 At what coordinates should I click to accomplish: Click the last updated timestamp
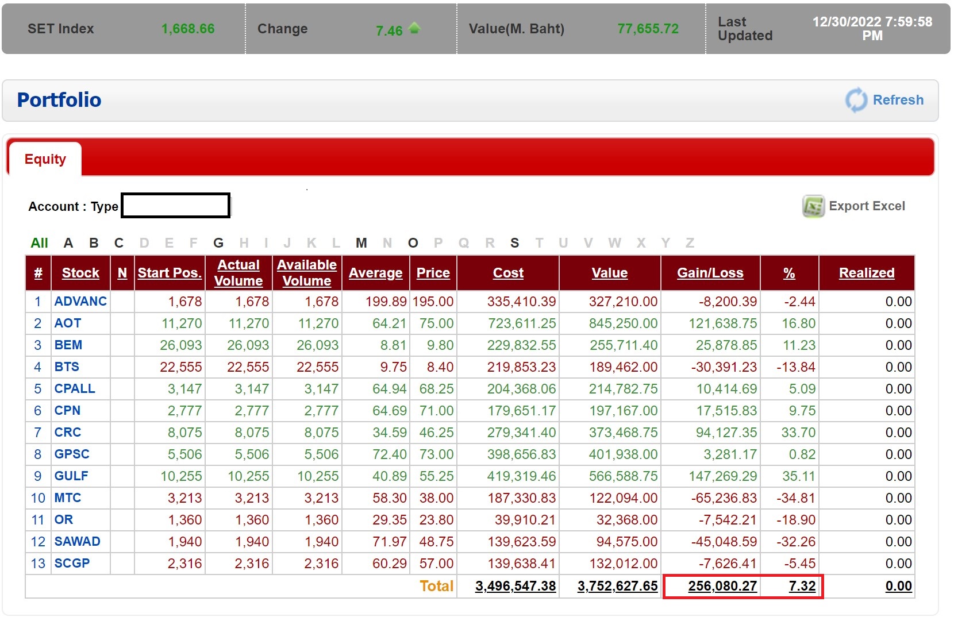pyautogui.click(x=872, y=29)
